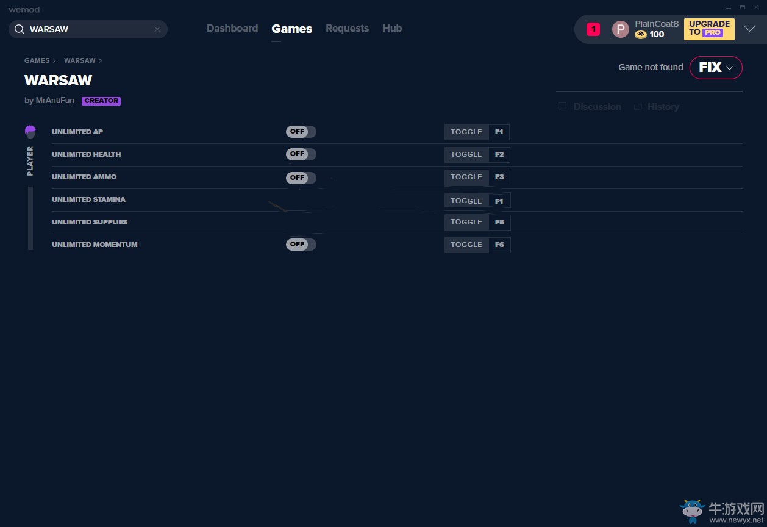The height and width of the screenshot is (527, 767).
Task: Go to WARSAW breadcrumb
Action: (x=80, y=60)
